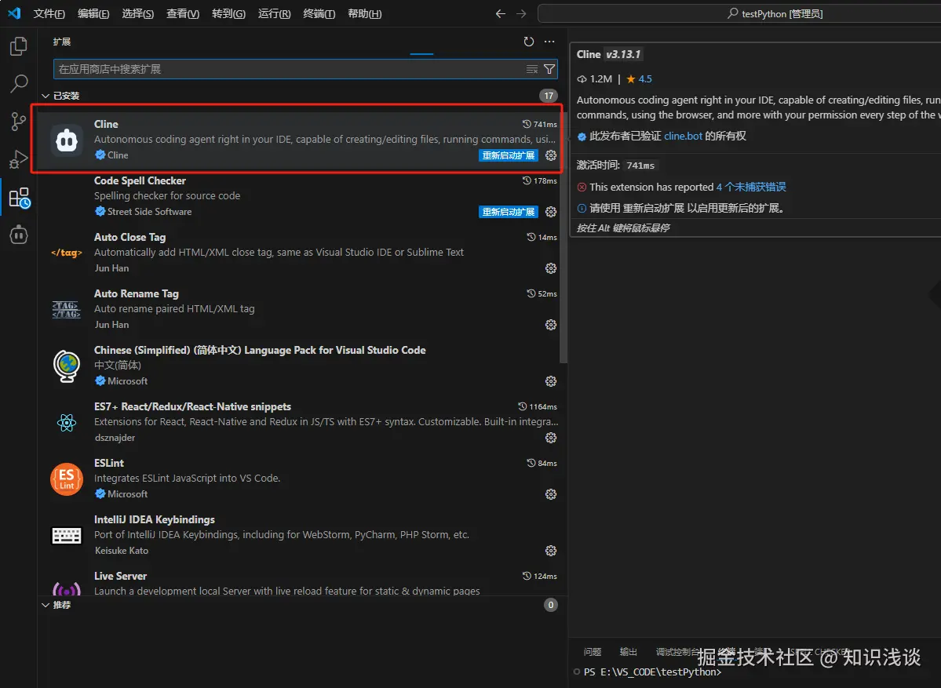This screenshot has height=688, width=941.
Task: Open Cline extension gear settings
Action: coord(551,155)
